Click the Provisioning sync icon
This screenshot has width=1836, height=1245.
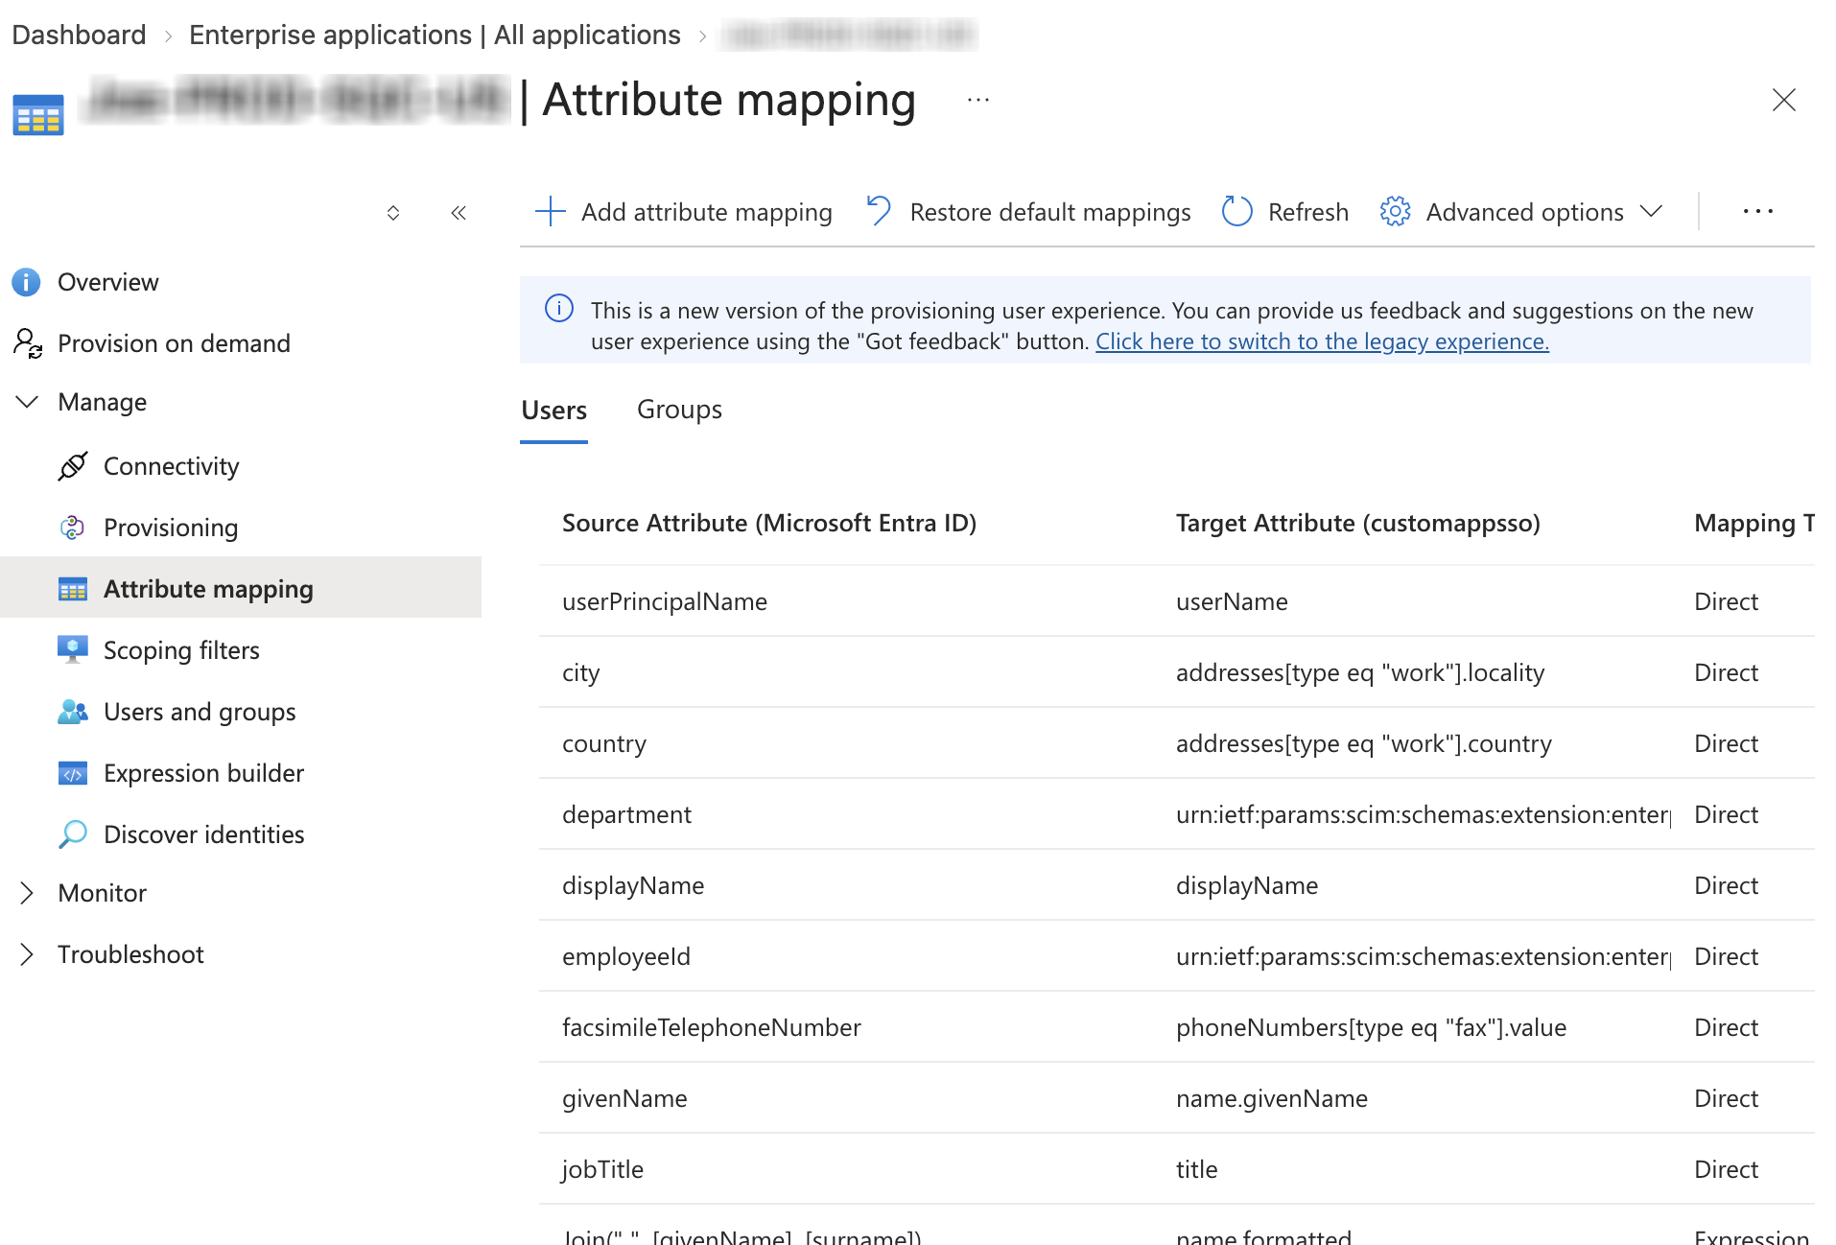(x=73, y=528)
